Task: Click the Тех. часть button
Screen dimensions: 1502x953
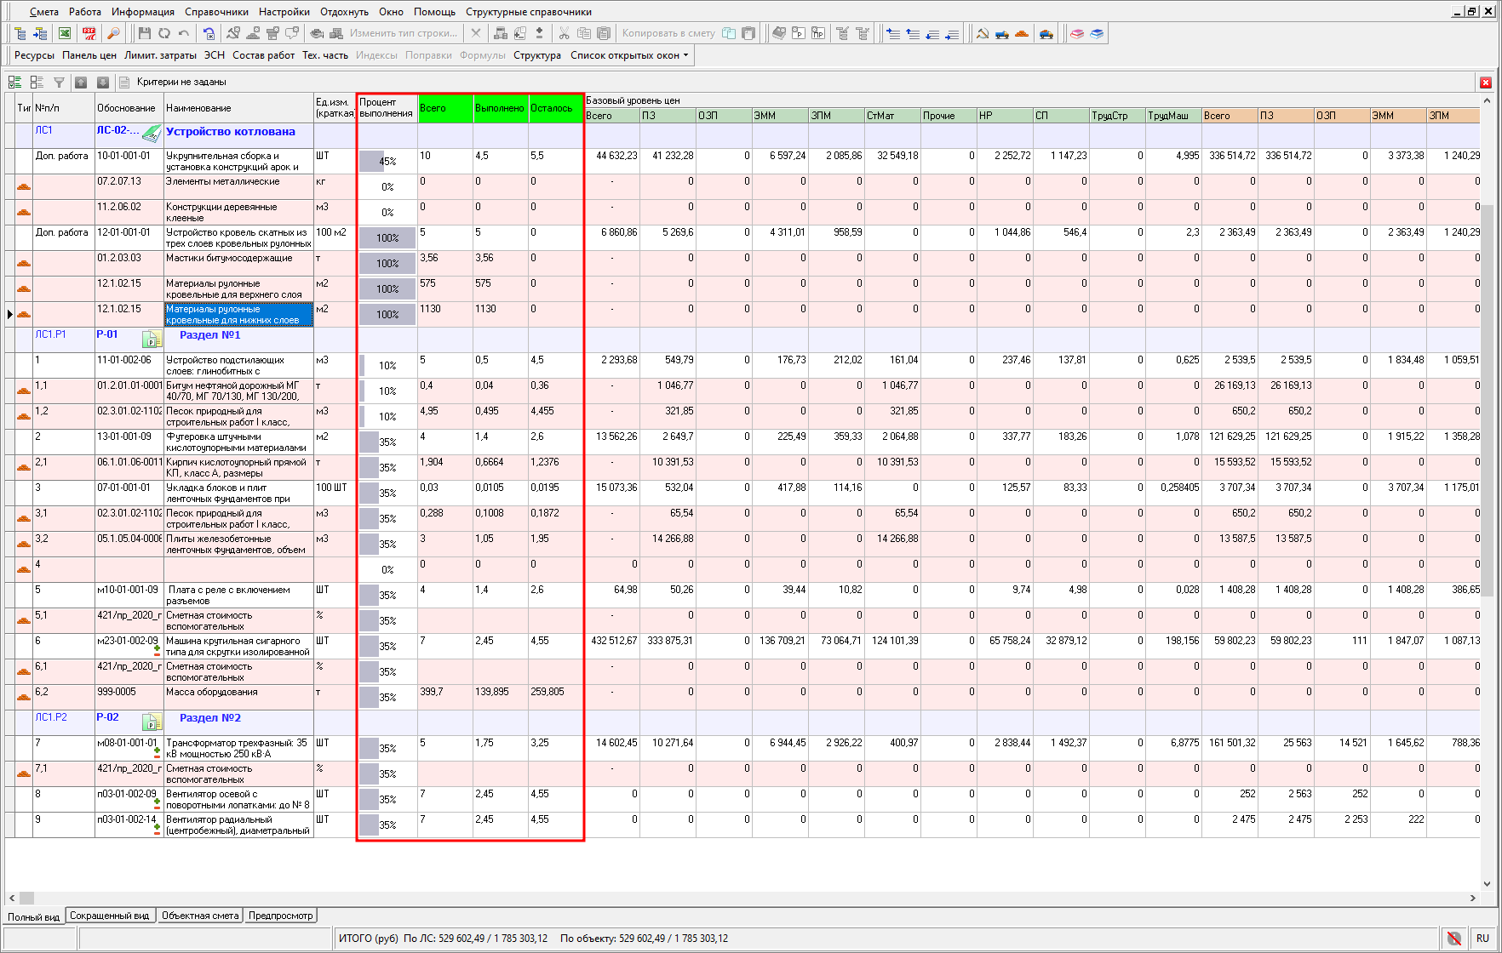Action: [x=325, y=55]
